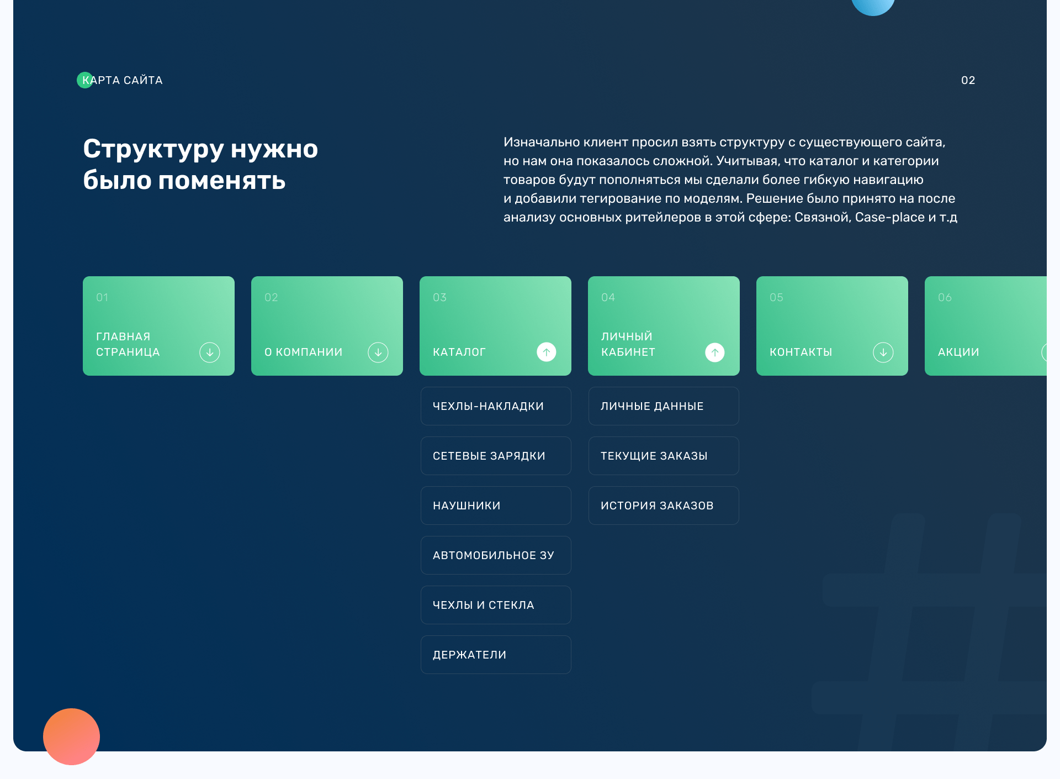Select the Наушники item

point(495,506)
